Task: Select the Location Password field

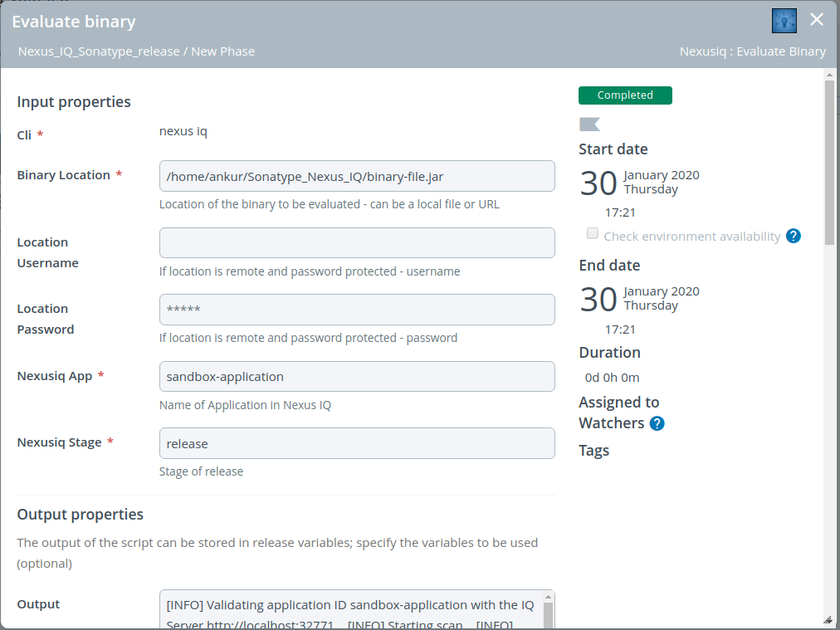Action: 357,310
